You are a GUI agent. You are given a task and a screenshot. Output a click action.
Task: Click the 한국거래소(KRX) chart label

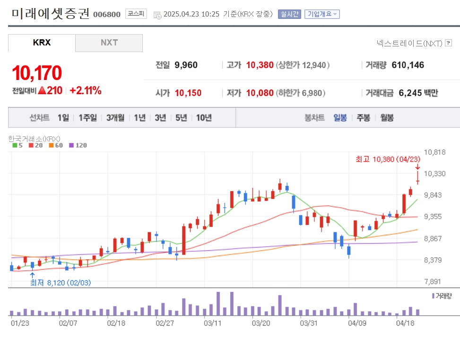[35, 138]
